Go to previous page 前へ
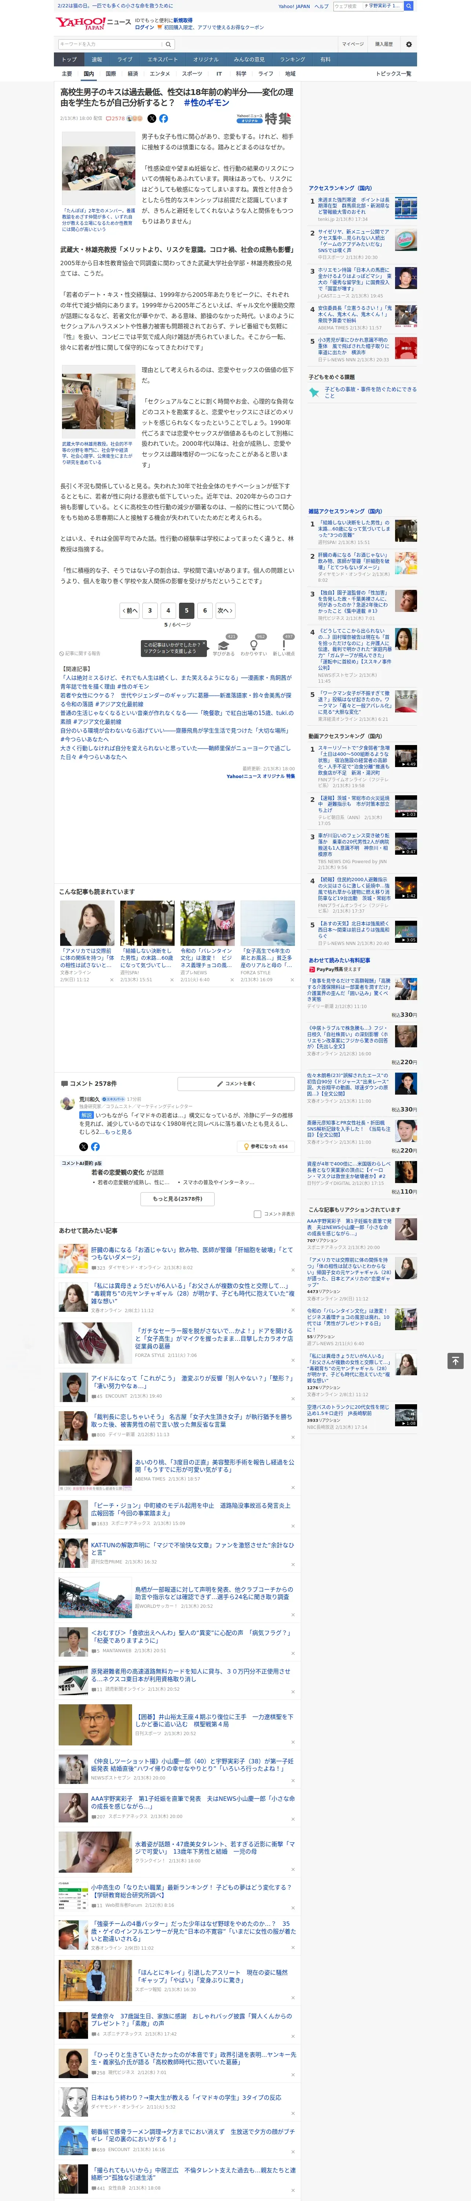This screenshot has height=2201, width=471. [x=129, y=610]
